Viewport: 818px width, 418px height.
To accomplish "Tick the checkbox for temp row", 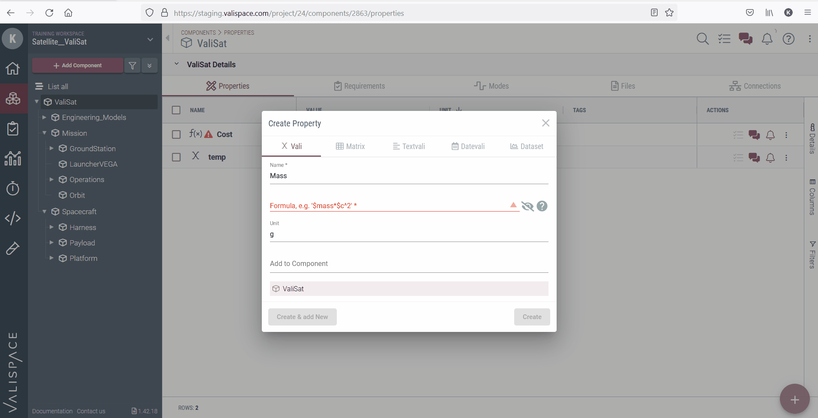I will click(x=176, y=157).
